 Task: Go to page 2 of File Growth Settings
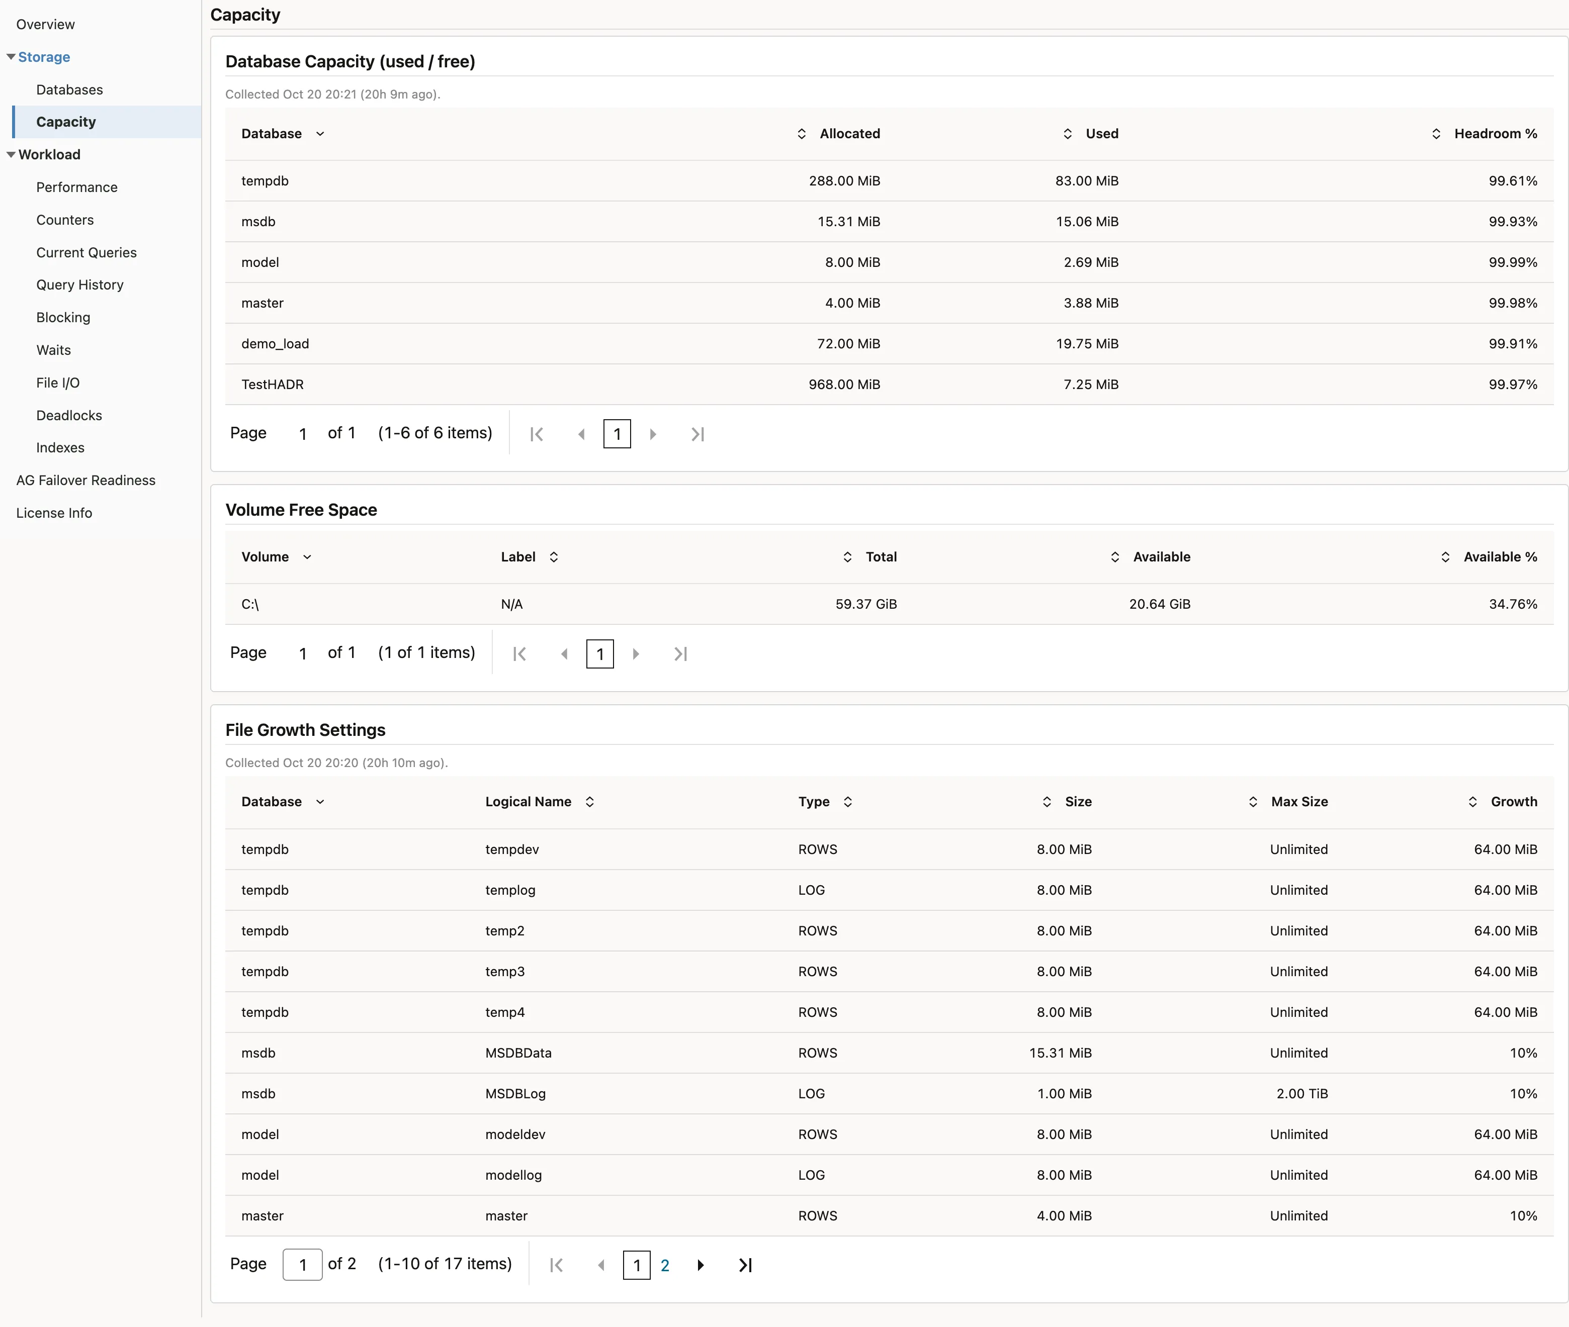665,1265
